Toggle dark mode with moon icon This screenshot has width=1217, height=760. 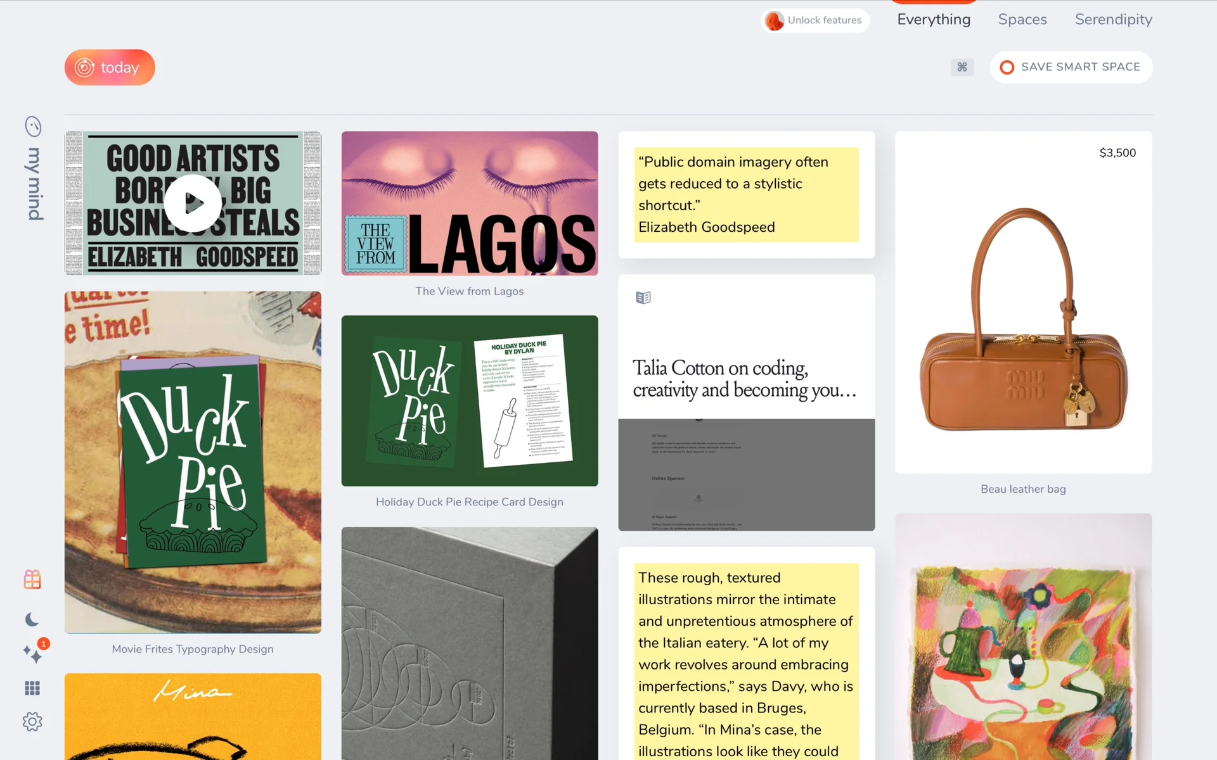click(32, 619)
